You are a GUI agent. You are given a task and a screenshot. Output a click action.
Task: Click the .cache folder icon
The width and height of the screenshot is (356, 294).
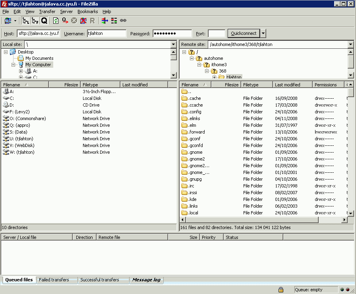[184, 98]
